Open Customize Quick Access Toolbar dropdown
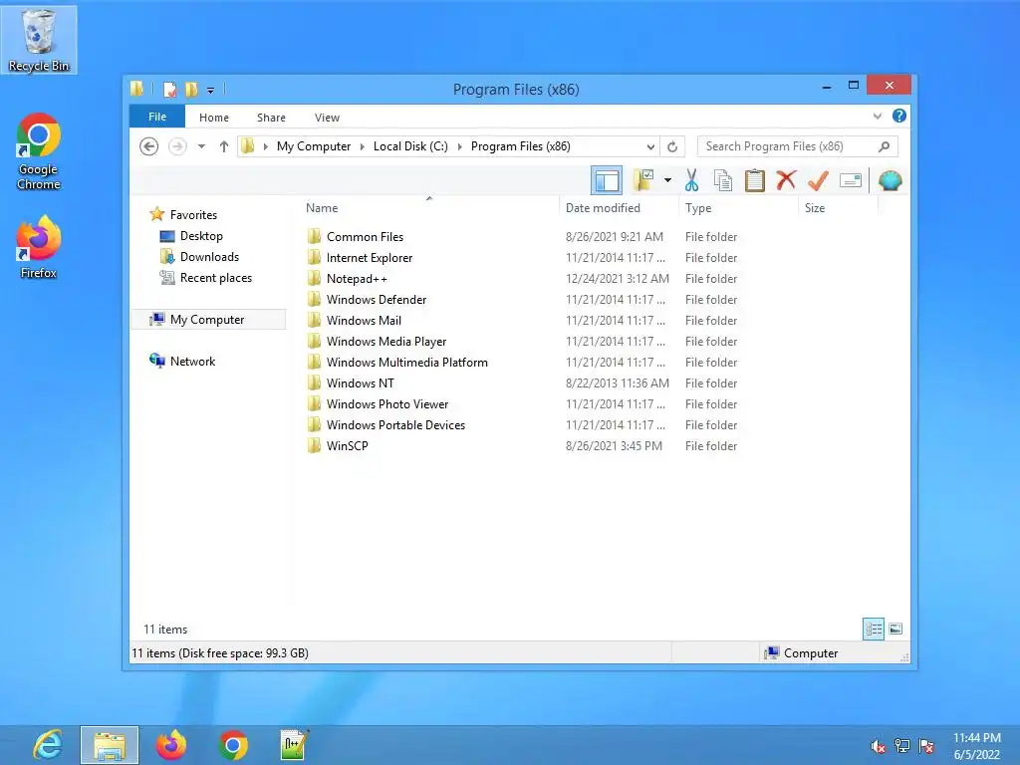 (210, 90)
